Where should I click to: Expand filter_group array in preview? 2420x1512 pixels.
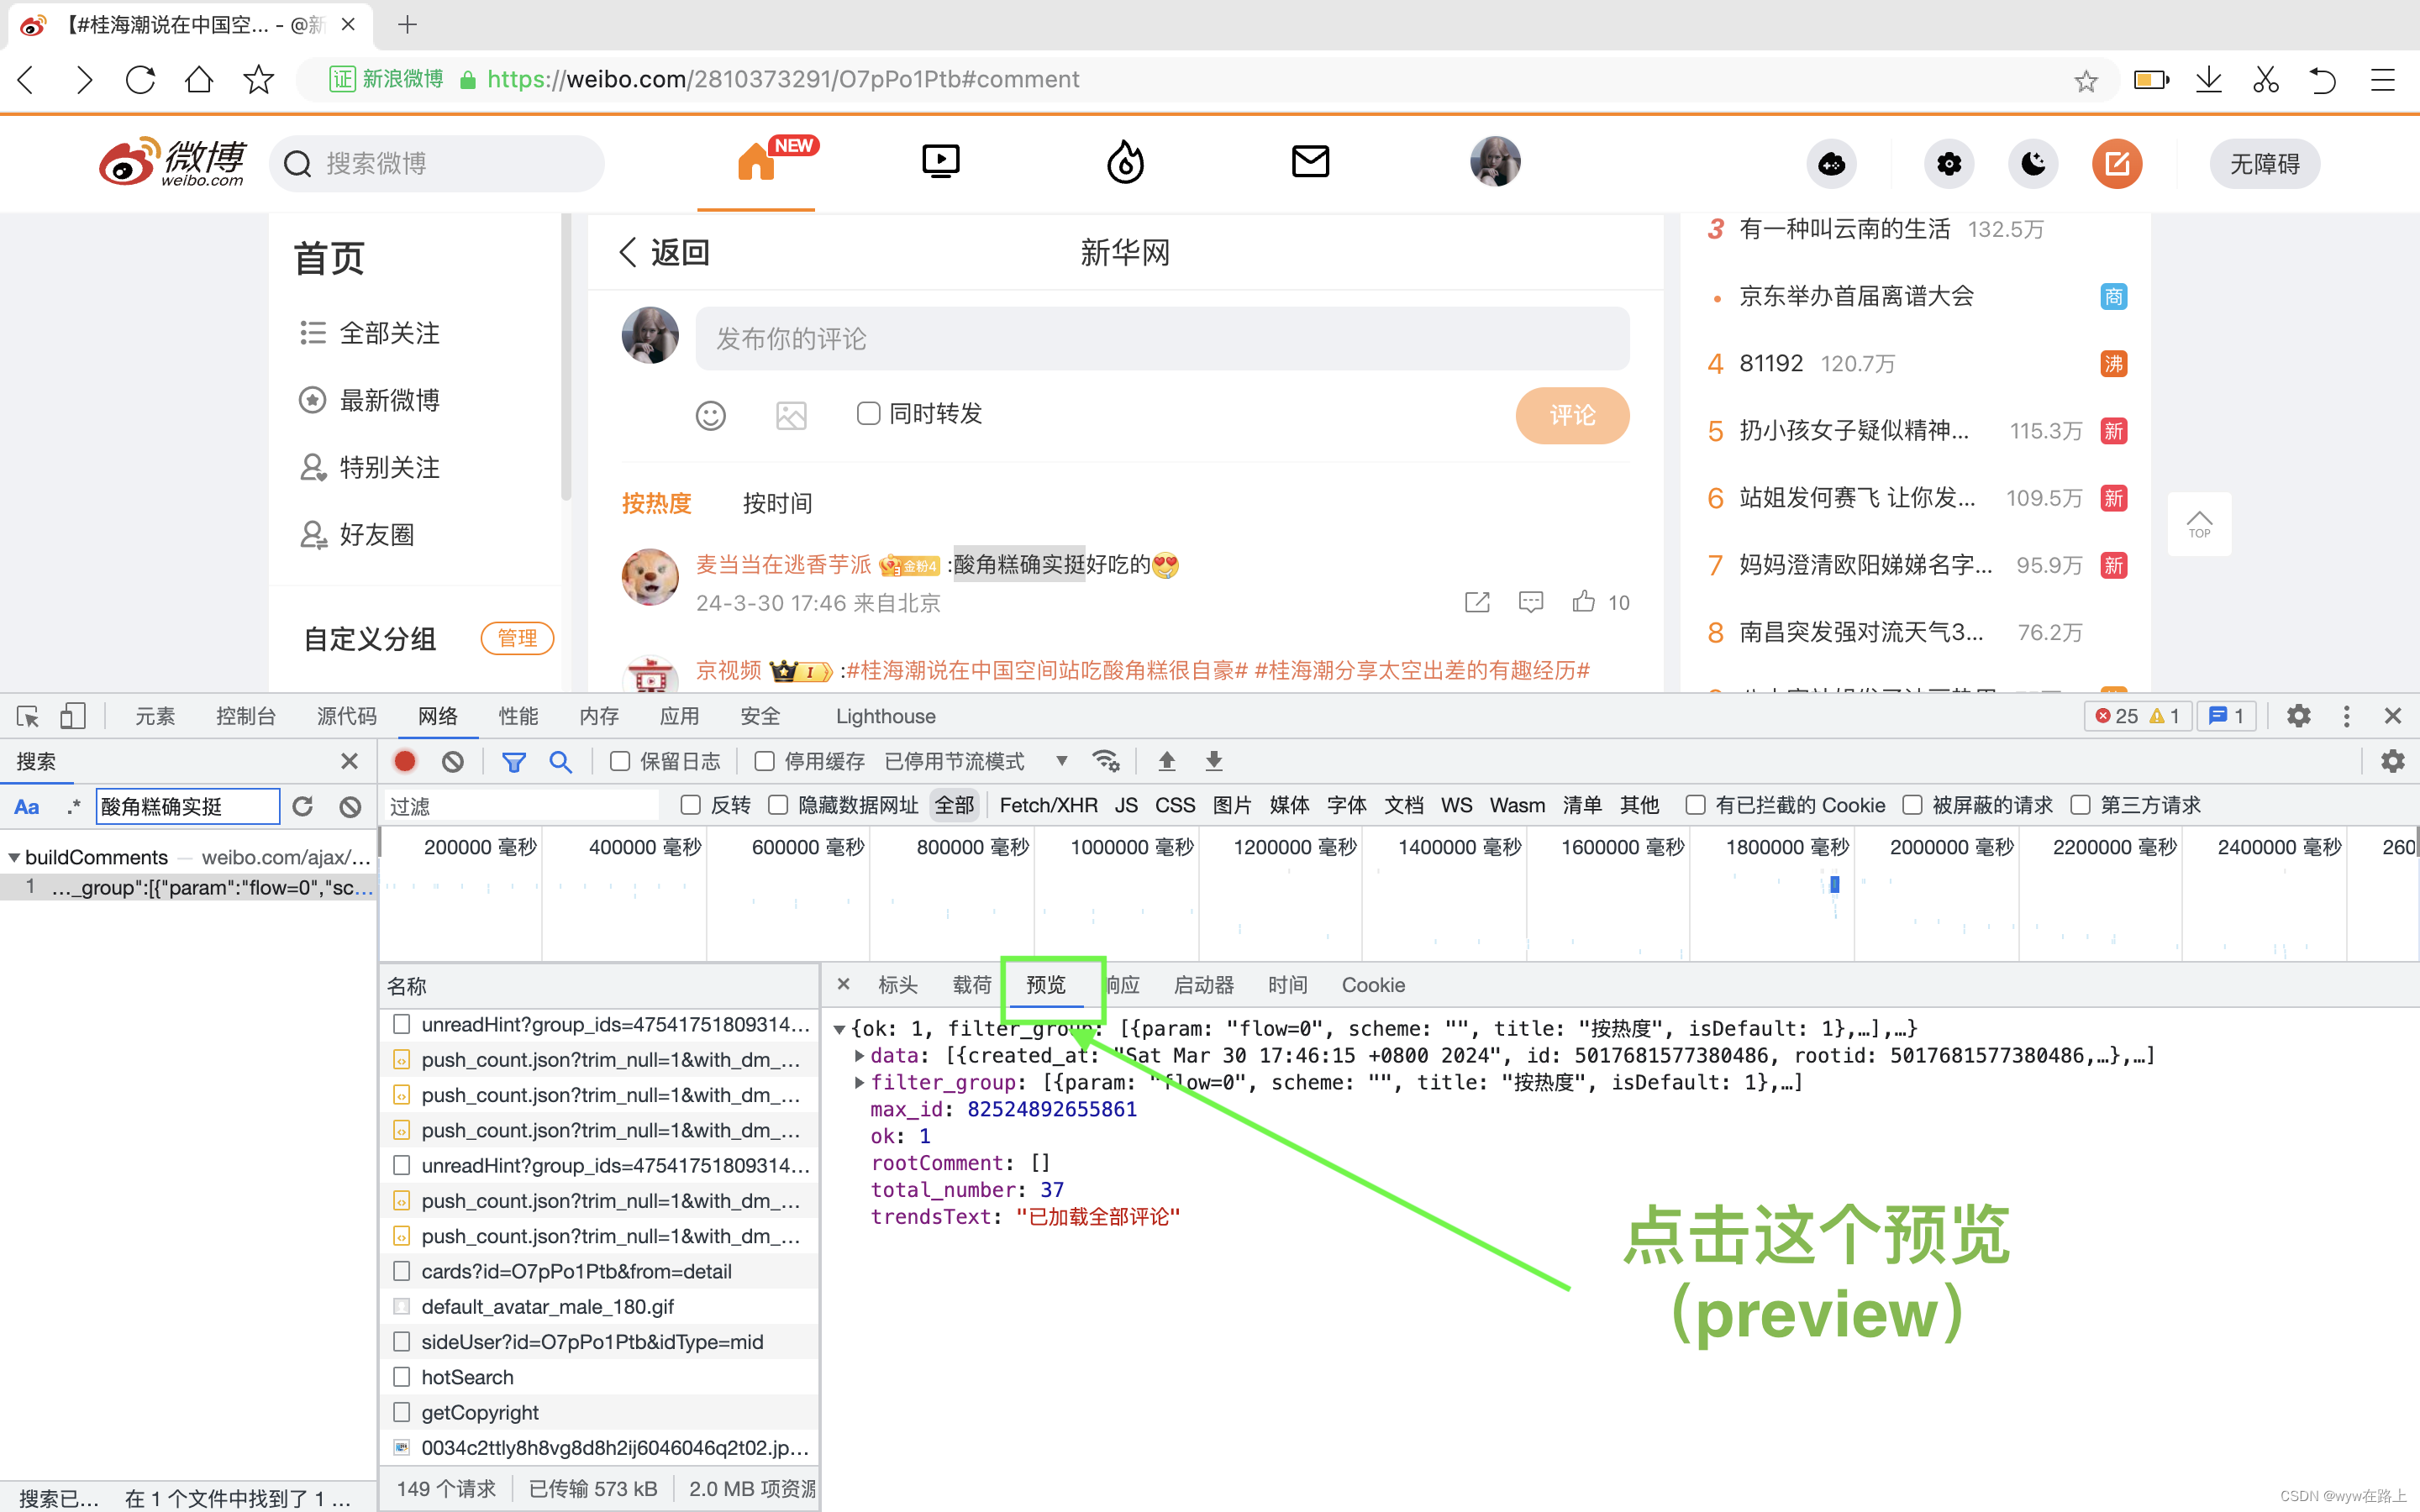pos(859,1083)
